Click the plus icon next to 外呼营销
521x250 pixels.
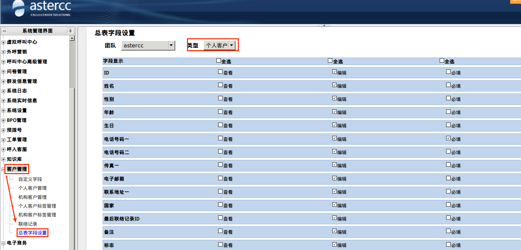[3, 52]
